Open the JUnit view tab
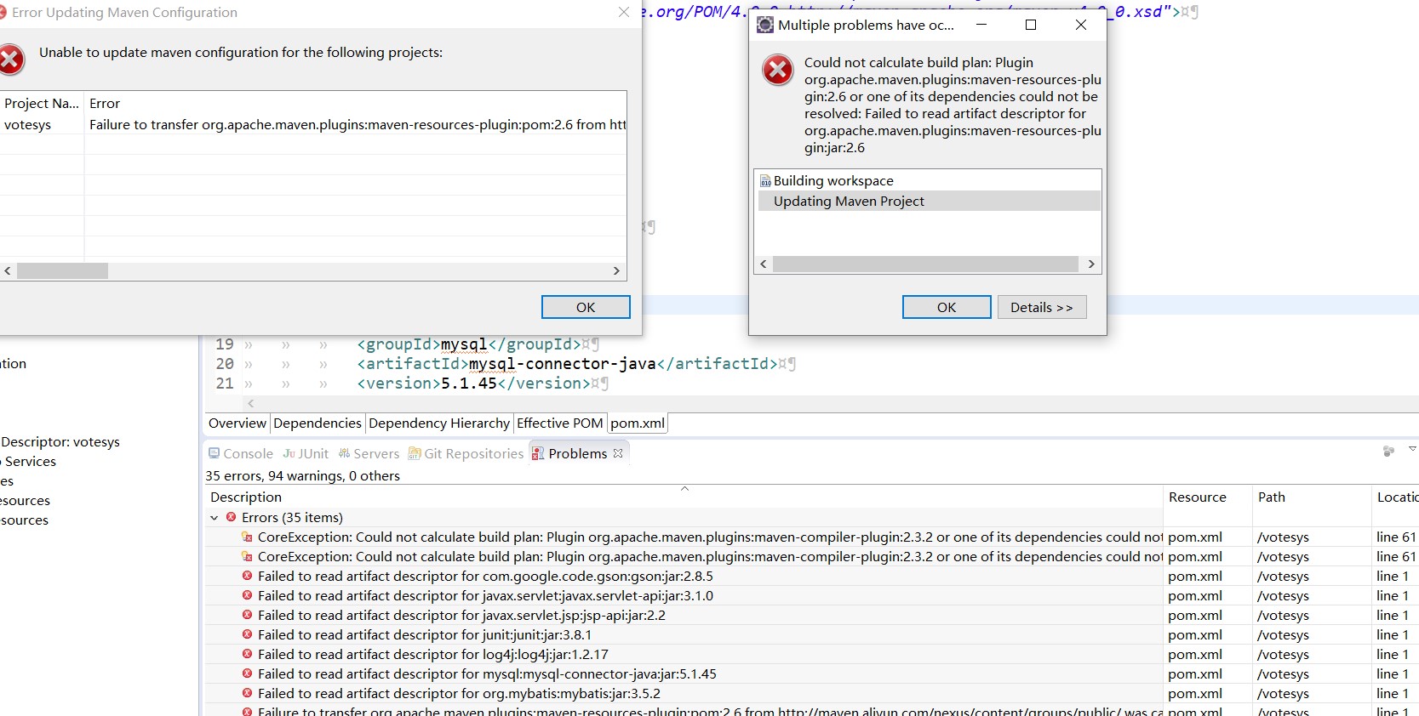Image resolution: width=1419 pixels, height=716 pixels. tap(306, 453)
